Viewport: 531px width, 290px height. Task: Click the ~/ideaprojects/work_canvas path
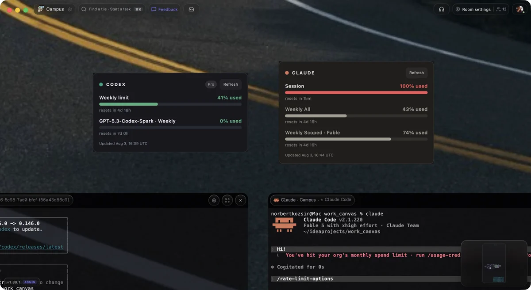(x=342, y=232)
